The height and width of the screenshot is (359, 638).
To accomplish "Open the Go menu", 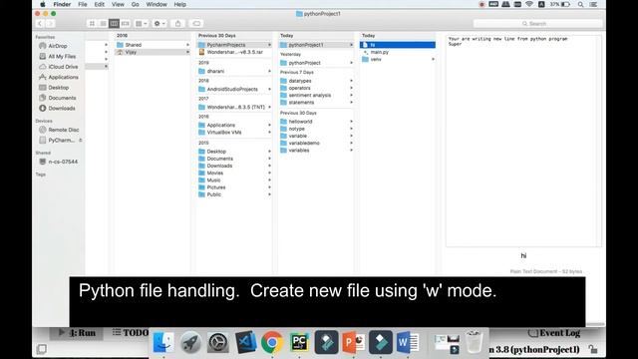I will [x=136, y=4].
